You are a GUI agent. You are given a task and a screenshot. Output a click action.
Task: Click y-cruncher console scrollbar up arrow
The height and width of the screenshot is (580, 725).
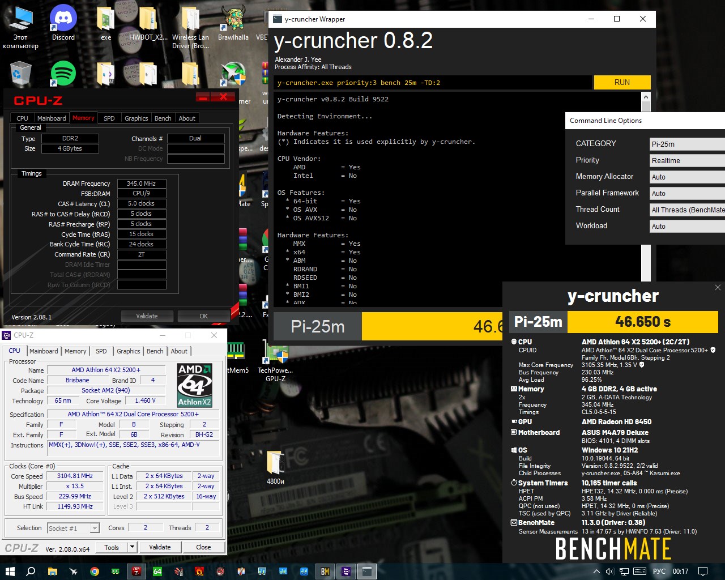point(646,97)
